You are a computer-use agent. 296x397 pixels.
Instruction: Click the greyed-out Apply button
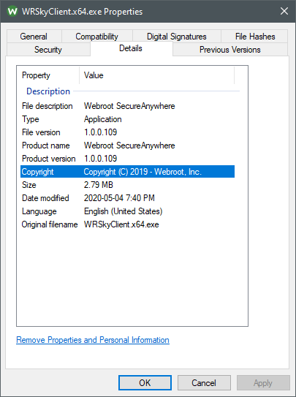tap(263, 382)
